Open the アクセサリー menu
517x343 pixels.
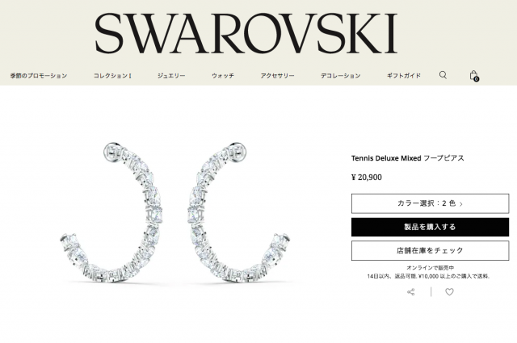point(277,76)
